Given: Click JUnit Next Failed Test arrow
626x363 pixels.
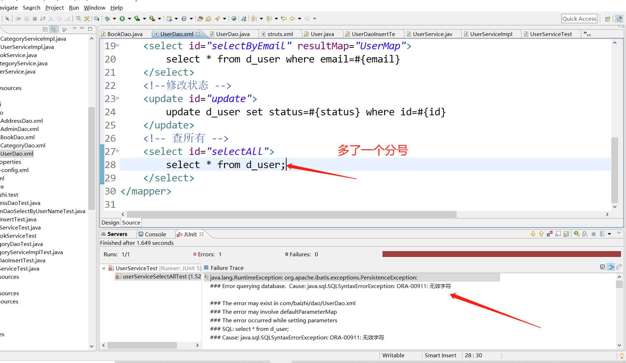Looking at the screenshot, I should tap(533, 234).
